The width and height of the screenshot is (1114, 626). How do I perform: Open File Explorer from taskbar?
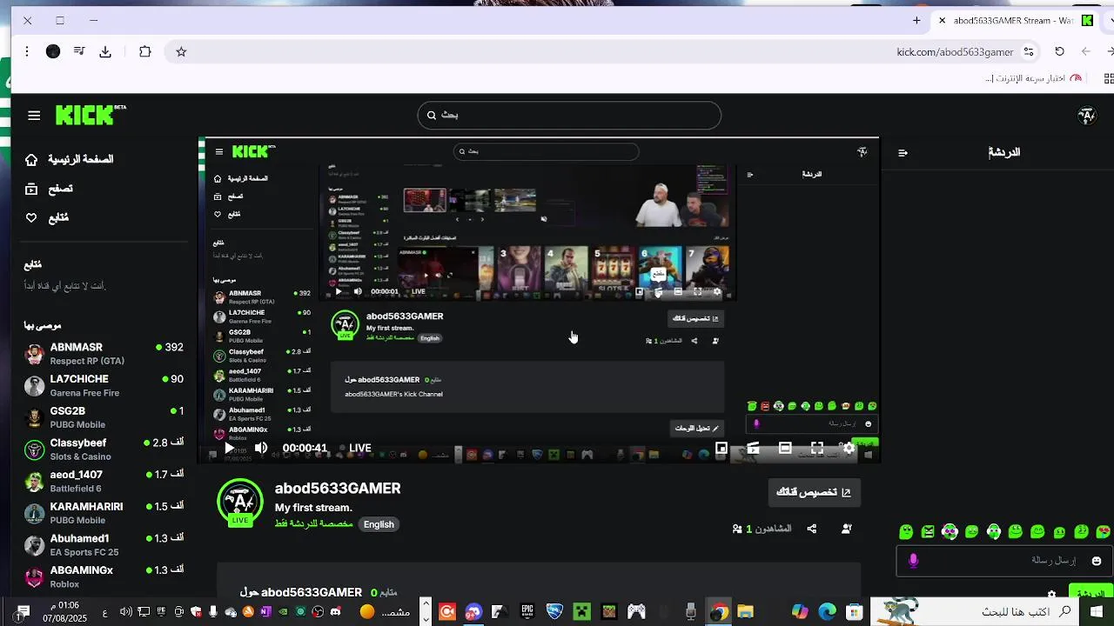[x=745, y=612]
